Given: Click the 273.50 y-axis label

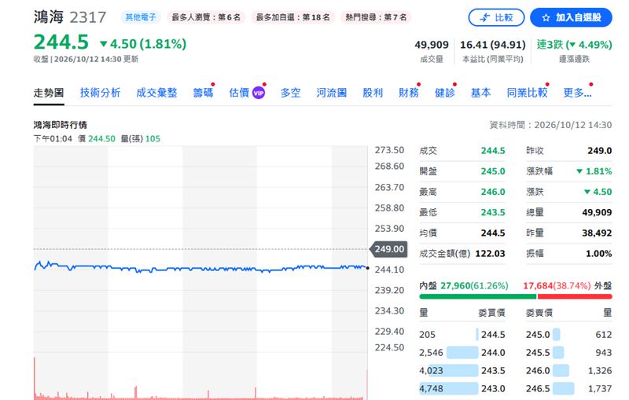Looking at the screenshot, I should click(x=389, y=150).
